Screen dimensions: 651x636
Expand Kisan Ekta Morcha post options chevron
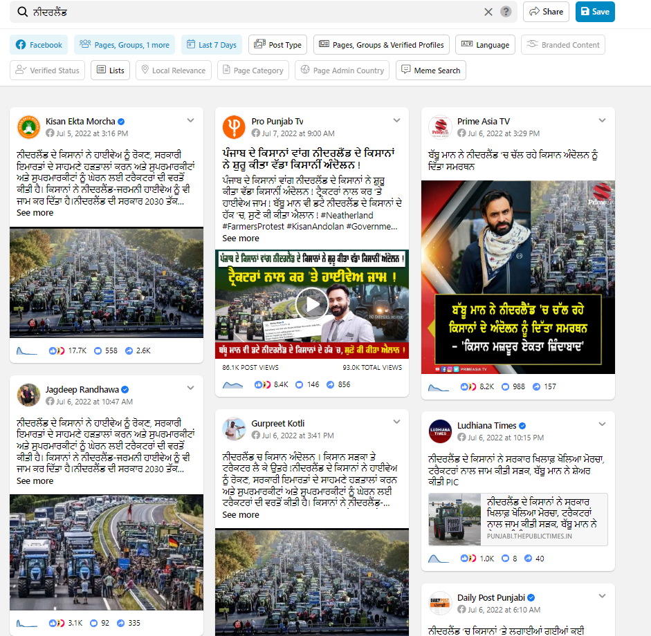click(190, 120)
